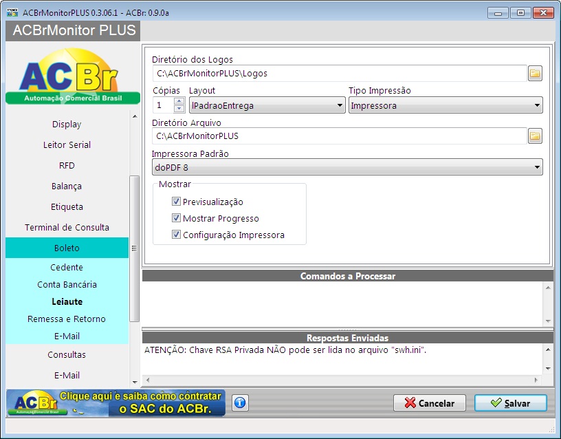
Task: Open Remessa e Retorno sub-item
Action: (x=67, y=319)
